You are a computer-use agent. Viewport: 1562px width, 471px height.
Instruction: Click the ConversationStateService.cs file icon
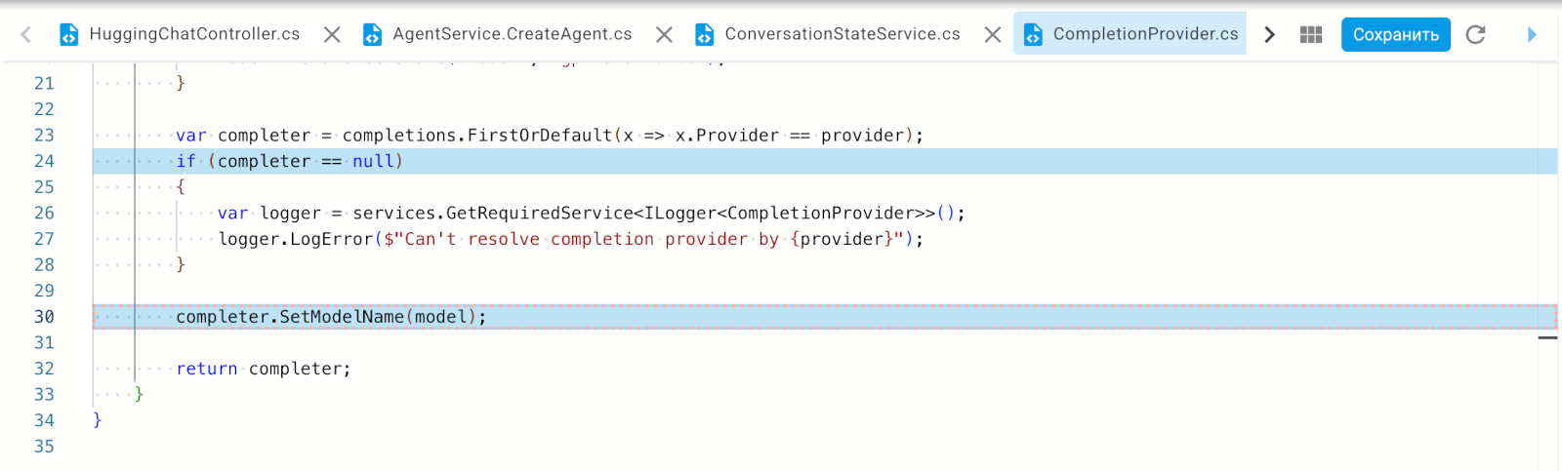(x=704, y=35)
